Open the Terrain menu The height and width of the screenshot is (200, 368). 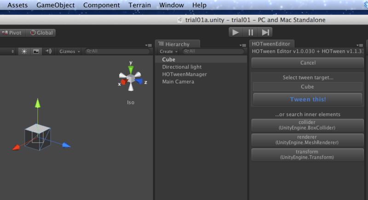pos(140,5)
